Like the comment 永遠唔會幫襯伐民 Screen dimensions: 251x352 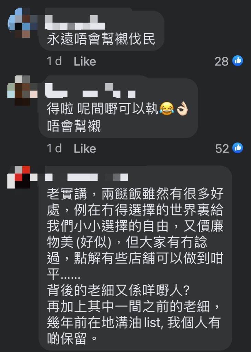[x=85, y=61]
